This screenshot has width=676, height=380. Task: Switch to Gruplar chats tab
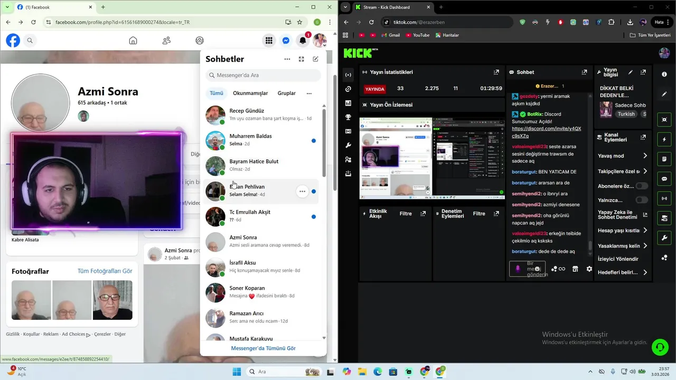[287, 93]
